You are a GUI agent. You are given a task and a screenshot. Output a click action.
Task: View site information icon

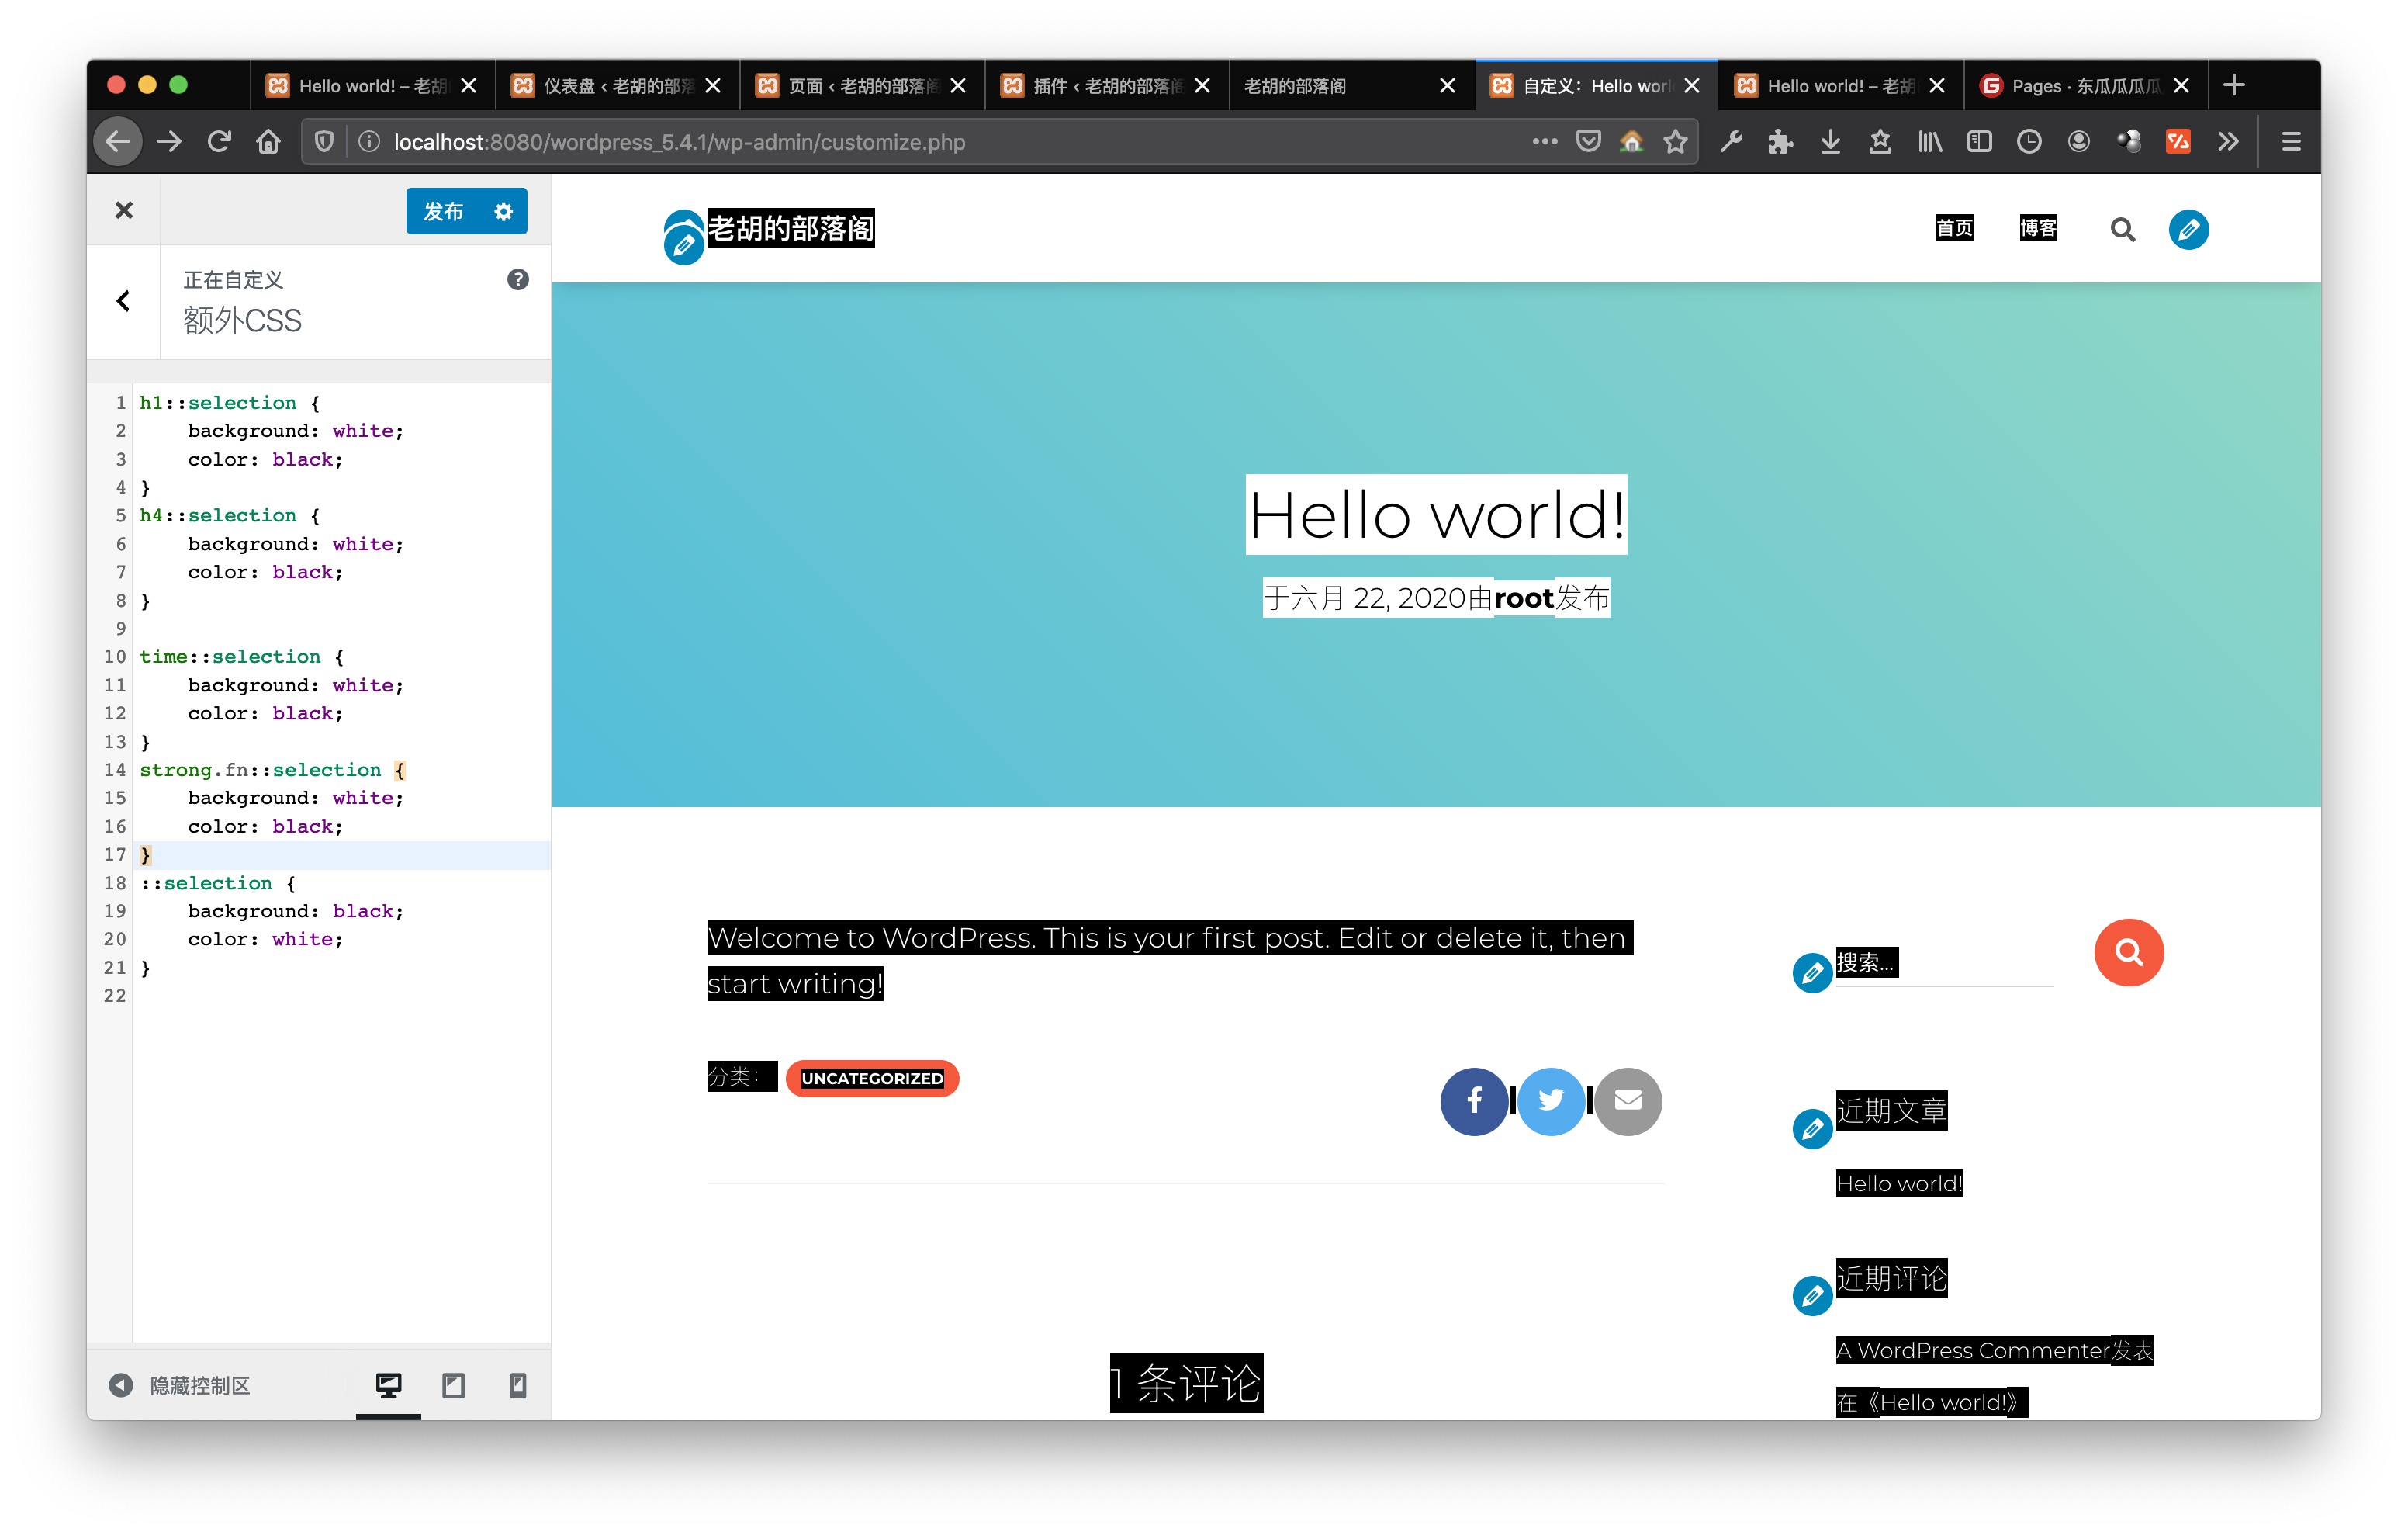point(369,142)
